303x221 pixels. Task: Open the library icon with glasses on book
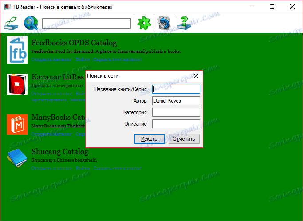point(11,23)
